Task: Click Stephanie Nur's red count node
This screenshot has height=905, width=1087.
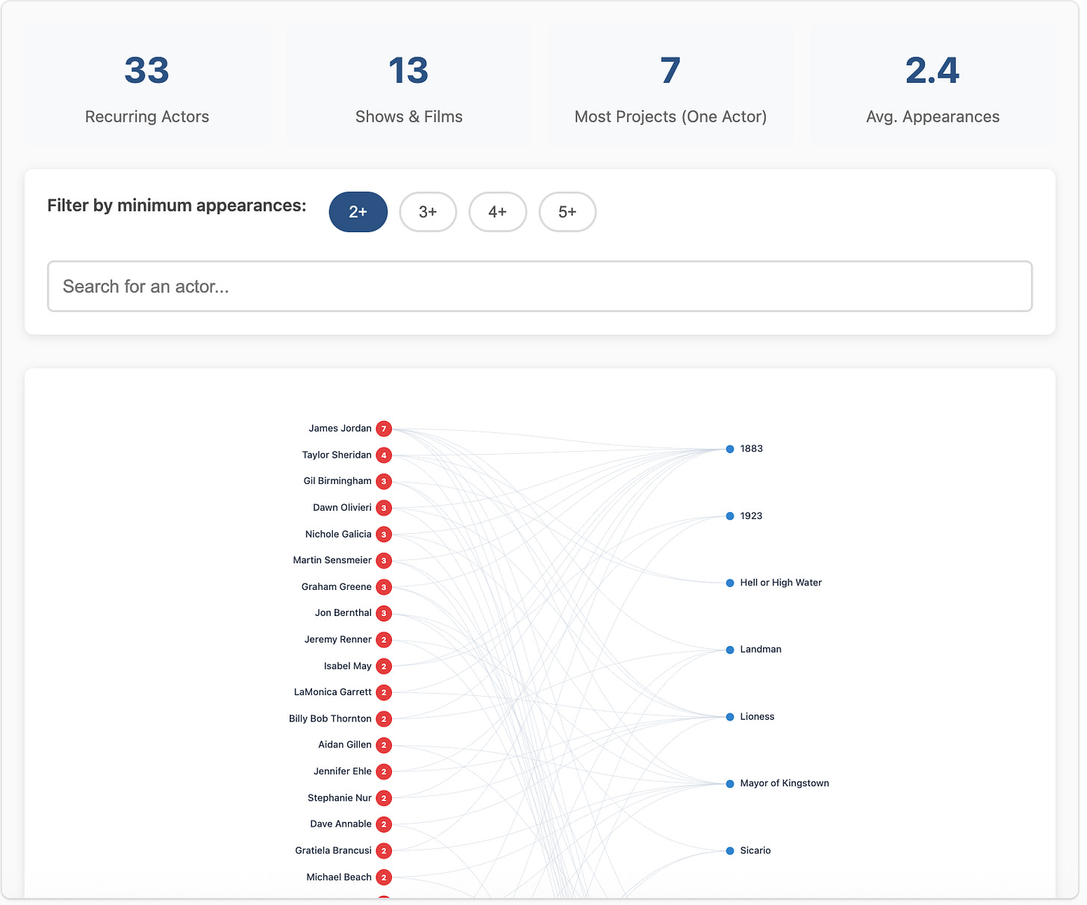Action: coord(384,798)
